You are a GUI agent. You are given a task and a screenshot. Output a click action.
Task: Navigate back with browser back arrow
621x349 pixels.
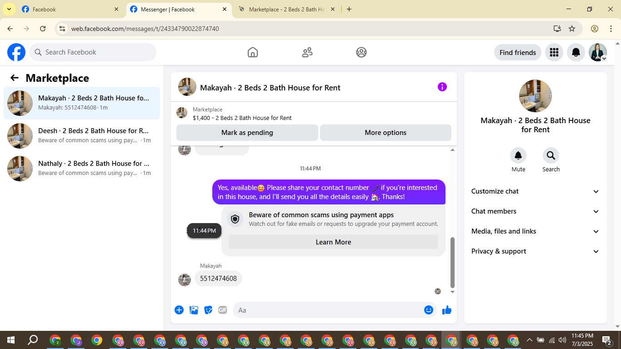point(10,29)
